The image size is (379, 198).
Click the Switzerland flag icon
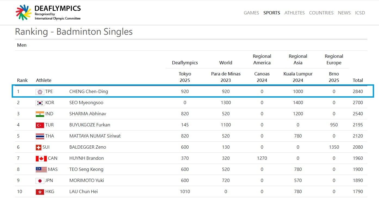pos(39,147)
